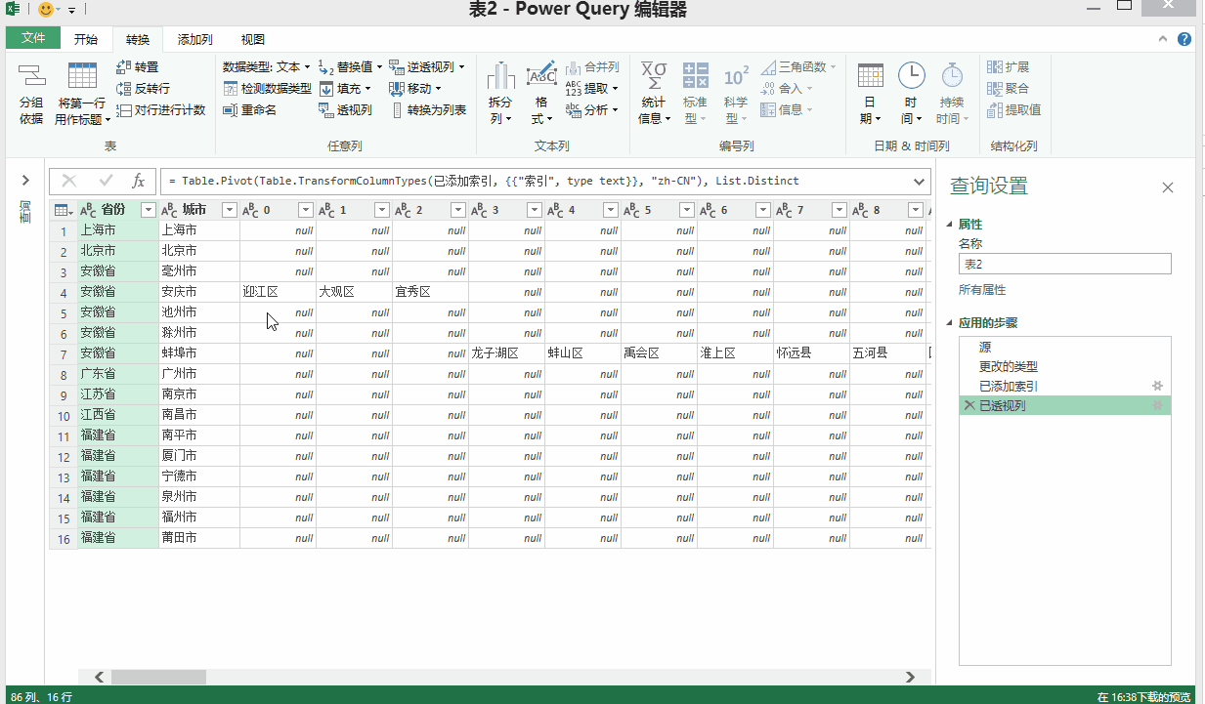
Task: Click cell 龙子湖区
Action: [x=507, y=353]
